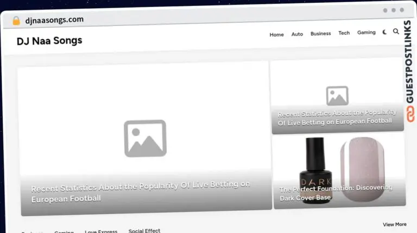Open the large European Football headline

[141, 192]
